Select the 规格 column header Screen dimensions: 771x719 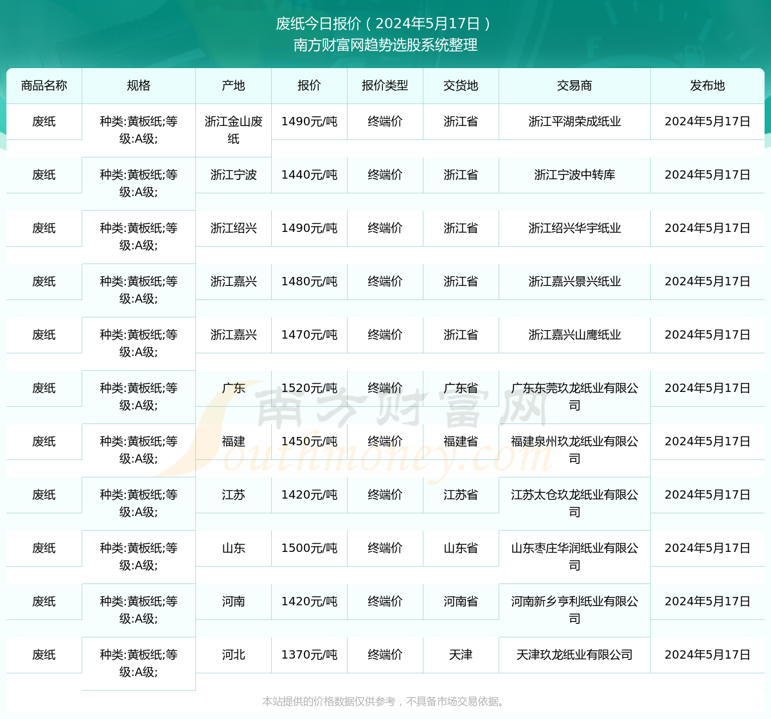tap(139, 85)
